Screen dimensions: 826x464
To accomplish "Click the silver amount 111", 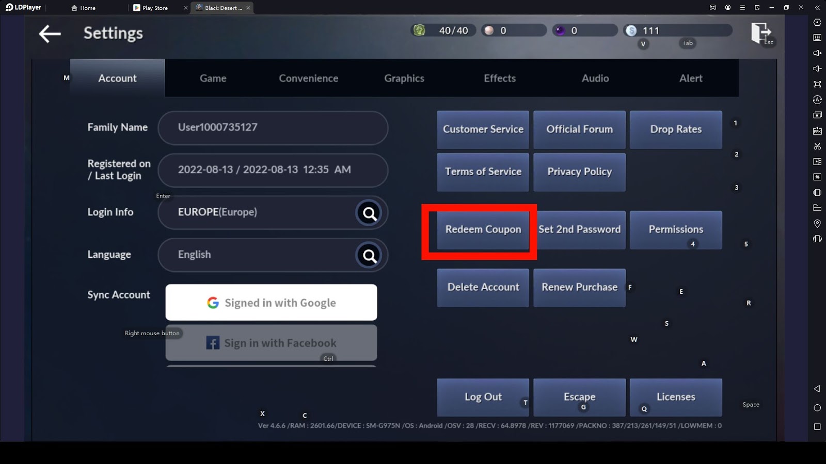I will pyautogui.click(x=650, y=30).
